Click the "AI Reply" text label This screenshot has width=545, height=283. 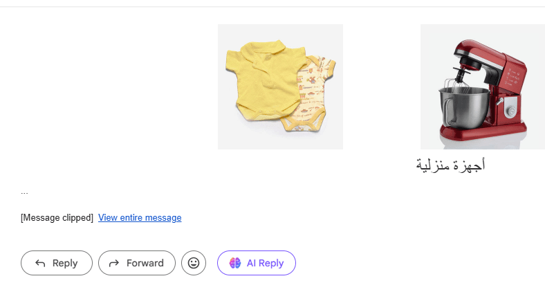265,263
